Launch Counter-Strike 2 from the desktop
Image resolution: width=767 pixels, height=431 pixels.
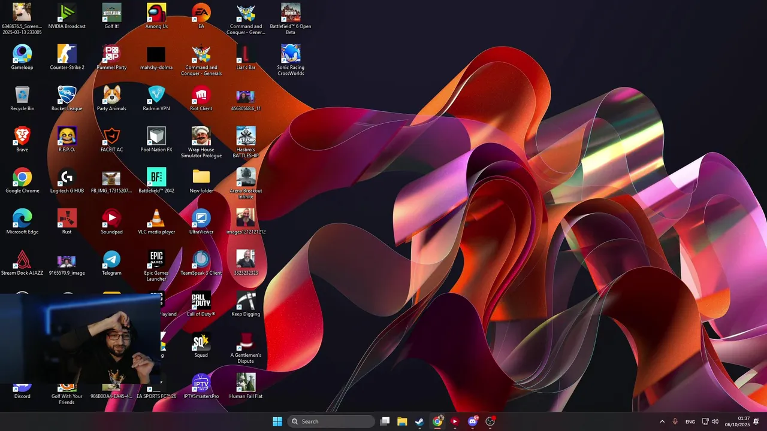coord(67,57)
